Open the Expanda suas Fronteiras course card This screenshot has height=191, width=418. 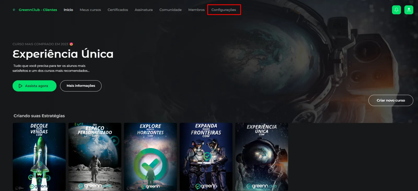(x=206, y=157)
